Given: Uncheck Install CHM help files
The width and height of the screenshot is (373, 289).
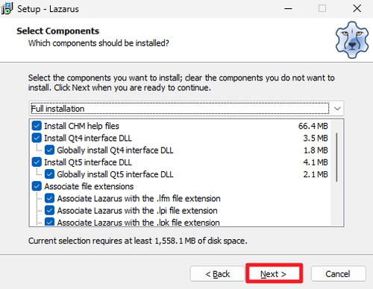Looking at the screenshot, I should pyautogui.click(x=37, y=126).
